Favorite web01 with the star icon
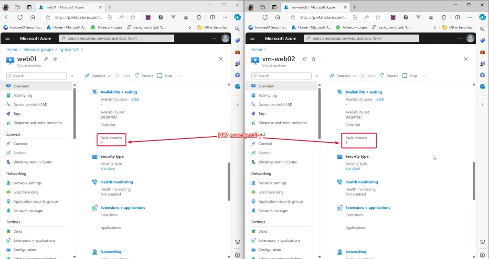This screenshot has width=489, height=259. click(x=55, y=59)
